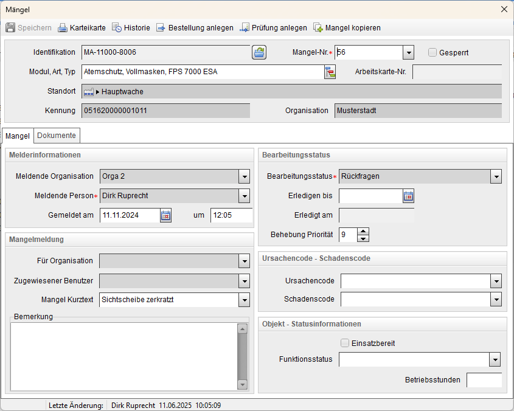Toggle the Gesperrt checkbox
The height and width of the screenshot is (411, 514).
pyautogui.click(x=432, y=52)
